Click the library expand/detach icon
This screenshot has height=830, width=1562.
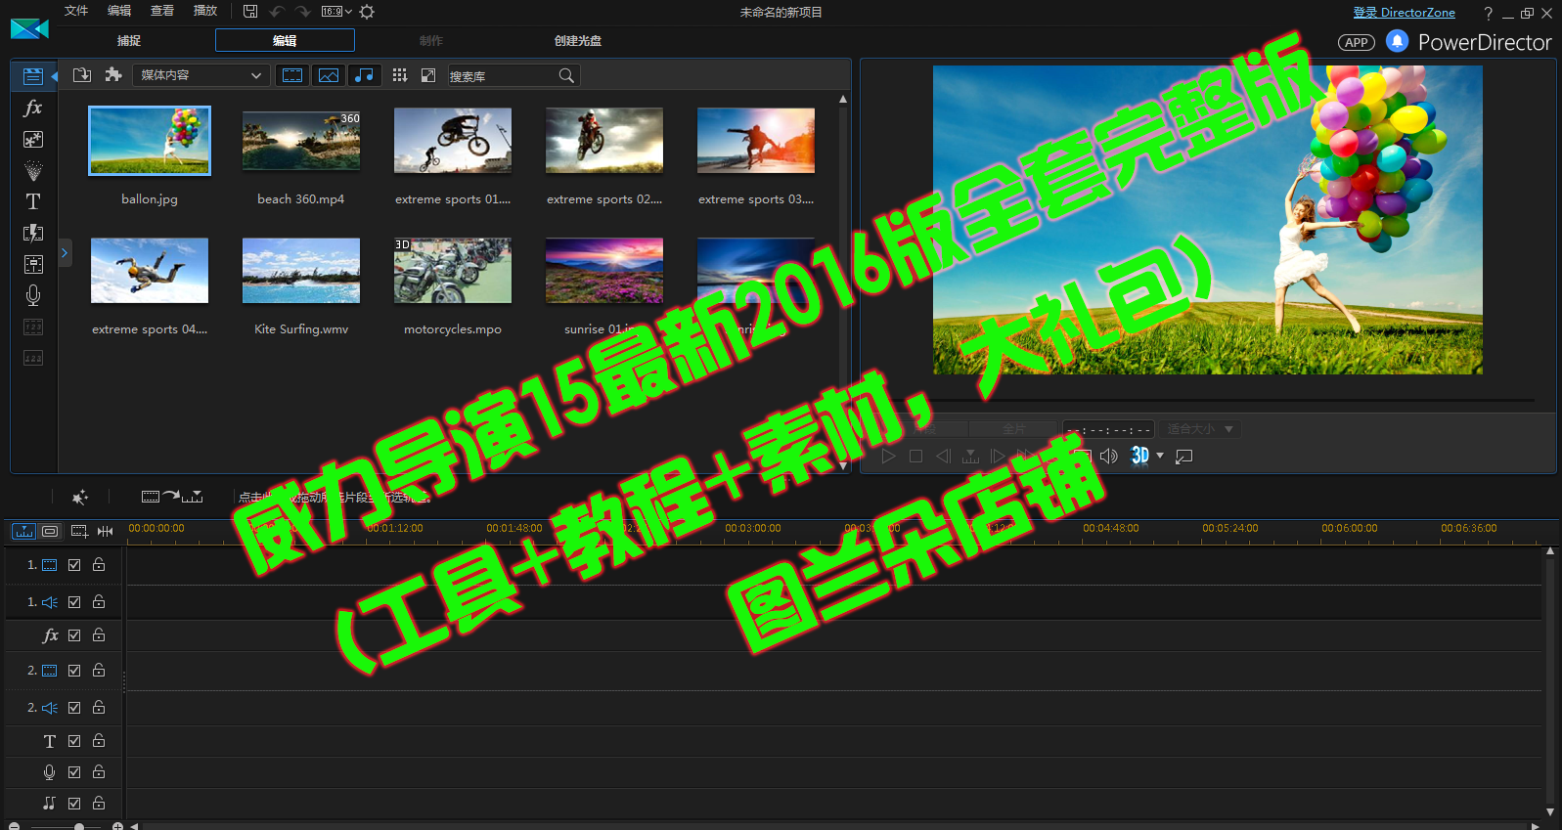428,75
